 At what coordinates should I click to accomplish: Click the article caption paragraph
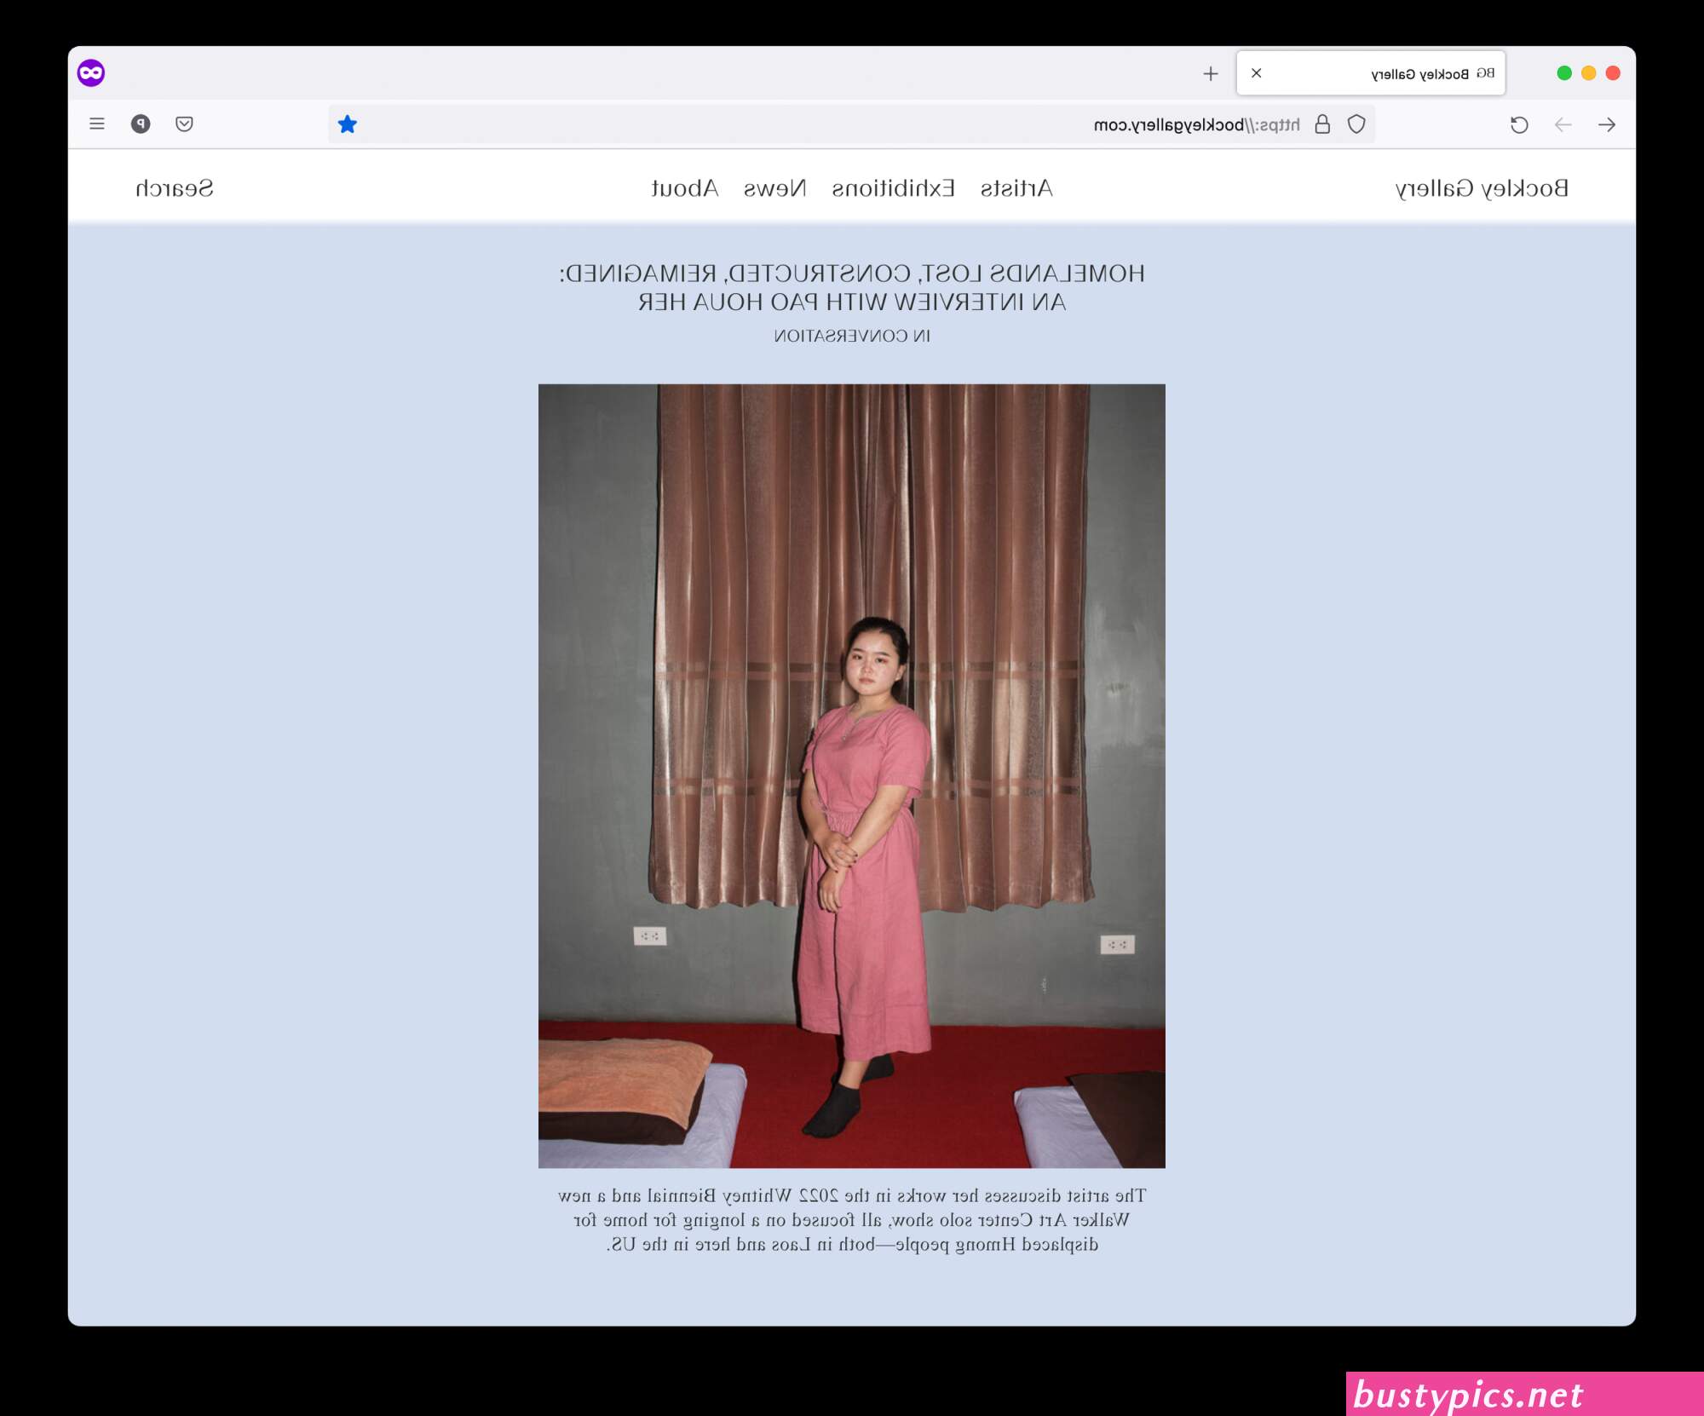(x=852, y=1220)
